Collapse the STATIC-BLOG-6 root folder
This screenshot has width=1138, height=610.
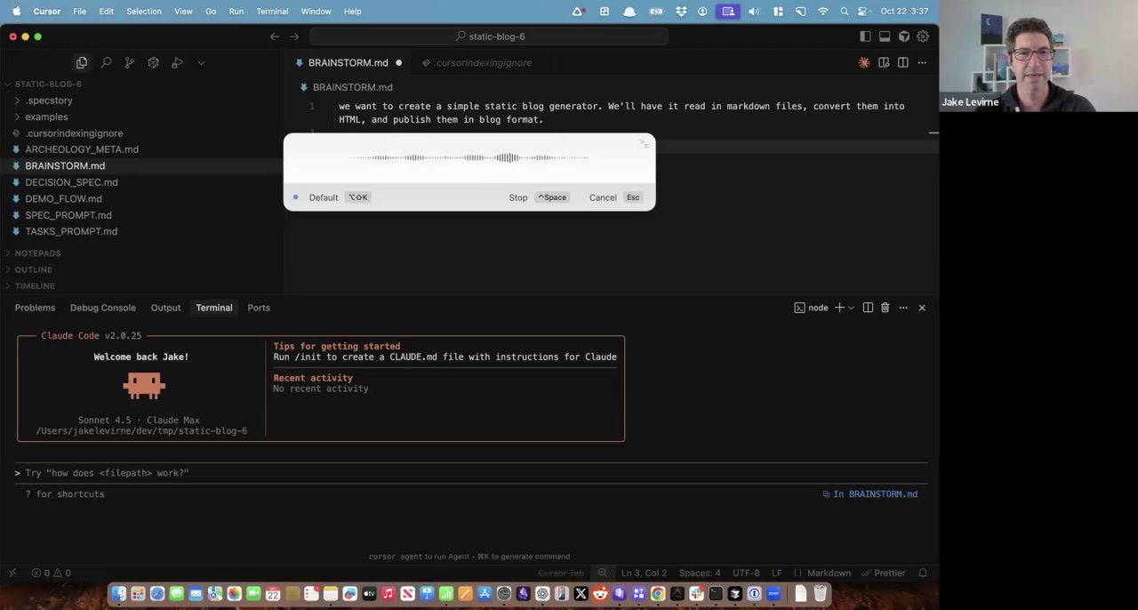pyautogui.click(x=48, y=84)
